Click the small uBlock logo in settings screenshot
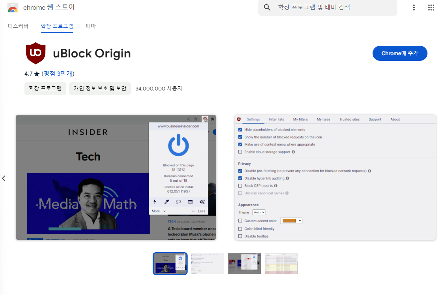 point(239,119)
